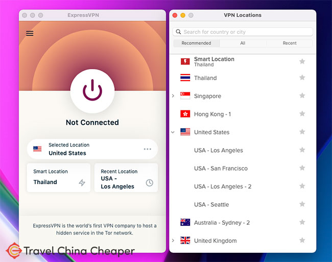
Task: Select USA - Los Angeles location
Action: click(243, 150)
